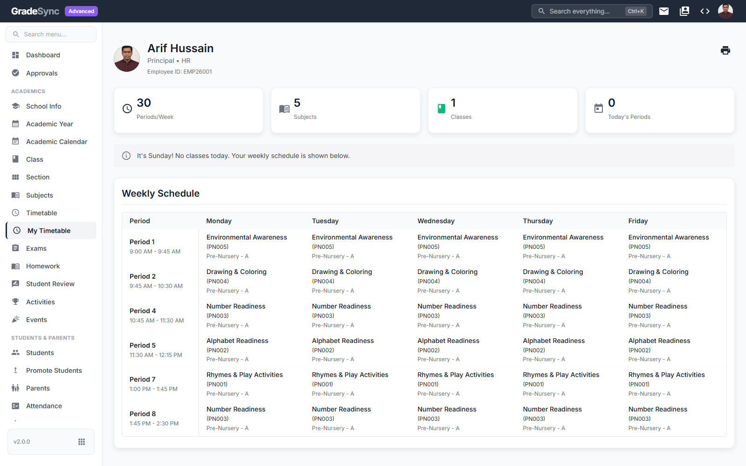Open the apps grid icon beside v2.0.0
746x466 pixels.
[82, 442]
